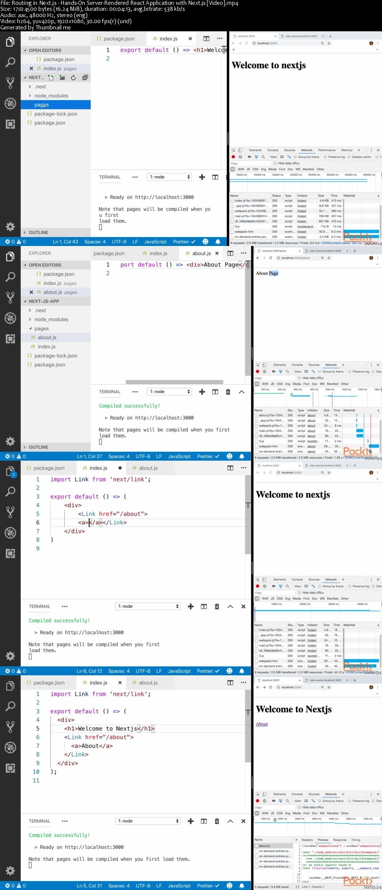Click network filter funnel icon, 00:01:04 frame
Viewport: 382px width, 890px height.
tap(256, 157)
